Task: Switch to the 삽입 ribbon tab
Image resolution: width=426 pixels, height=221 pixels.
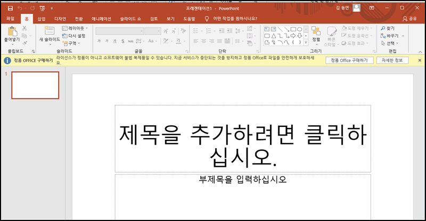Action: [42, 19]
